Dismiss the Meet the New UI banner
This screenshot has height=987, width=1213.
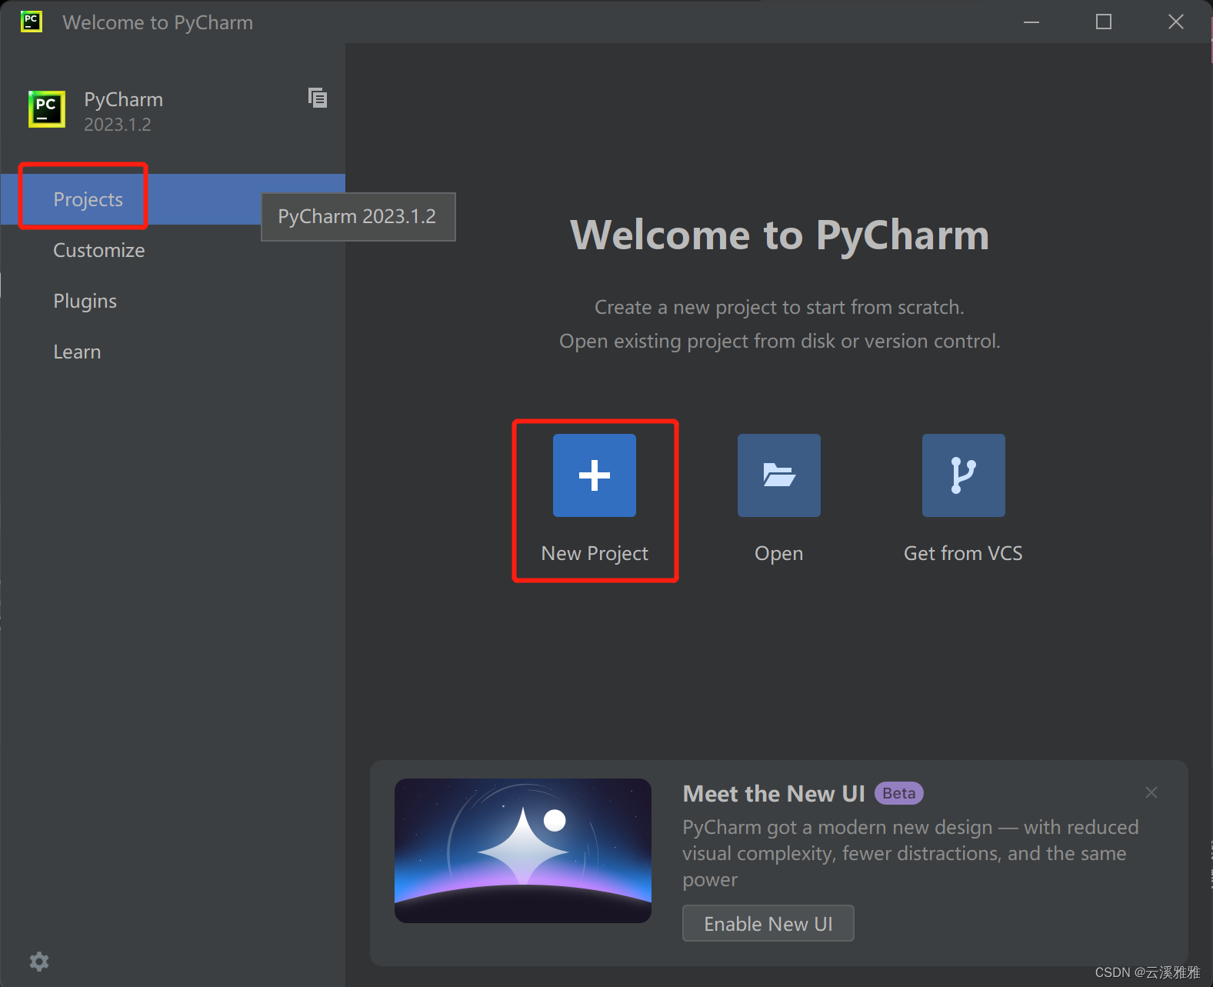click(1151, 792)
